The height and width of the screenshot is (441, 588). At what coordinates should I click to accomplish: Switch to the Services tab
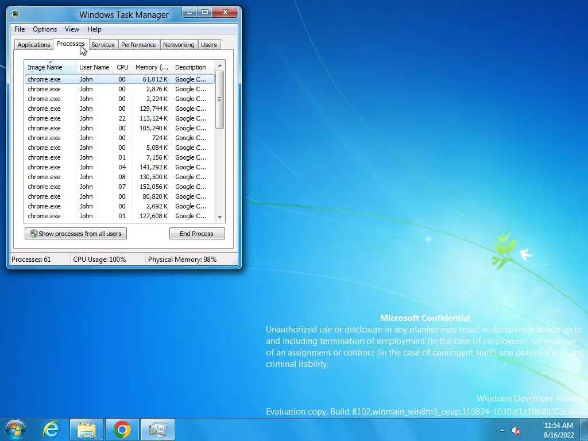pyautogui.click(x=103, y=45)
